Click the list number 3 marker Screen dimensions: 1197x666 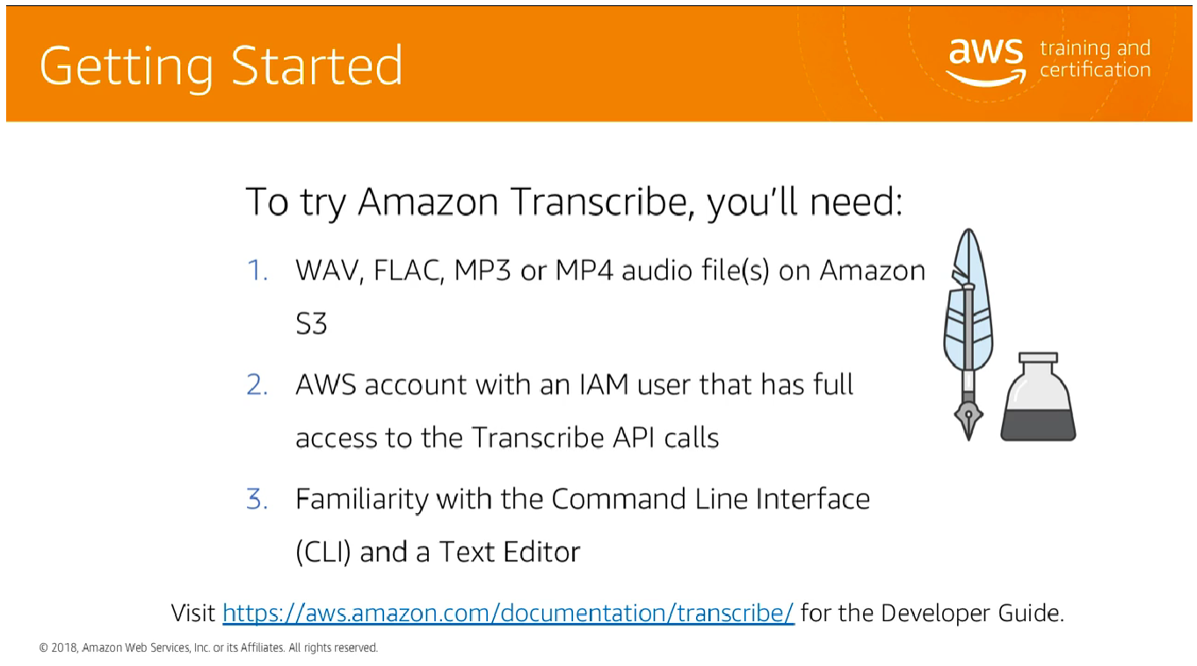258,499
